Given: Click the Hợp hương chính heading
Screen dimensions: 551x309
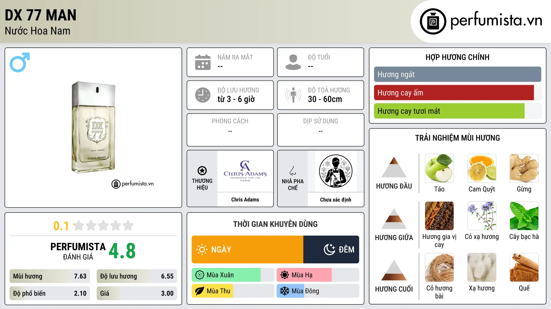Looking at the screenshot, I should pos(457,57).
